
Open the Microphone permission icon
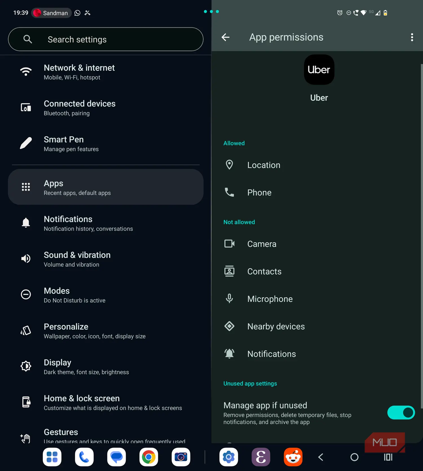point(229,299)
